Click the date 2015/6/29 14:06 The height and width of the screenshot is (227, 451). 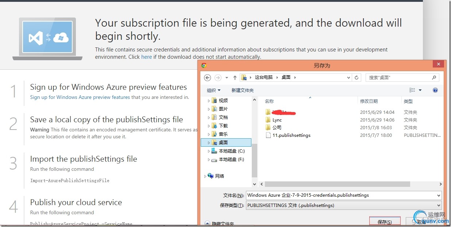tap(377, 120)
